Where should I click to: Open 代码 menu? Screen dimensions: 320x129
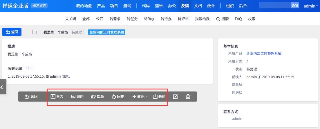(x=146, y=6)
